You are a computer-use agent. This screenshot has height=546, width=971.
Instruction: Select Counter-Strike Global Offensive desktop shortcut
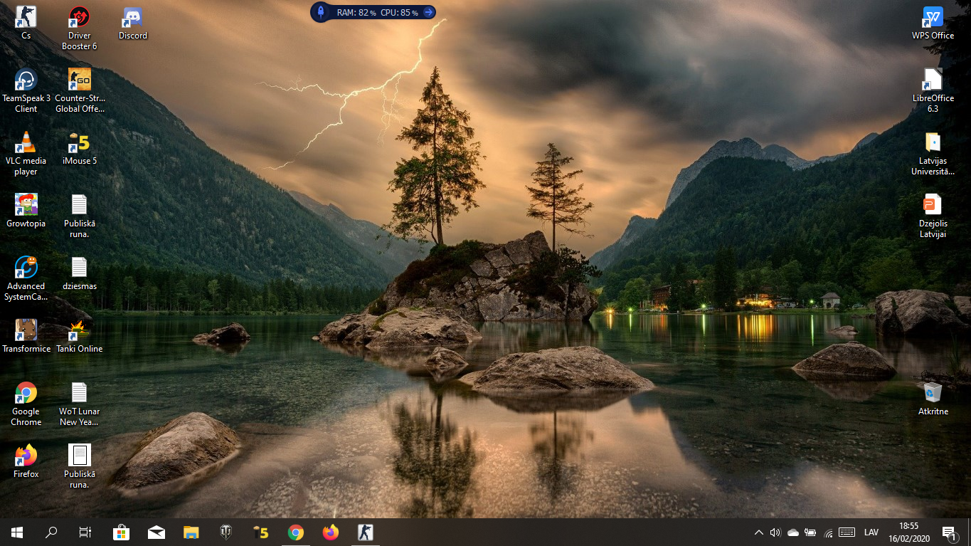click(80, 90)
